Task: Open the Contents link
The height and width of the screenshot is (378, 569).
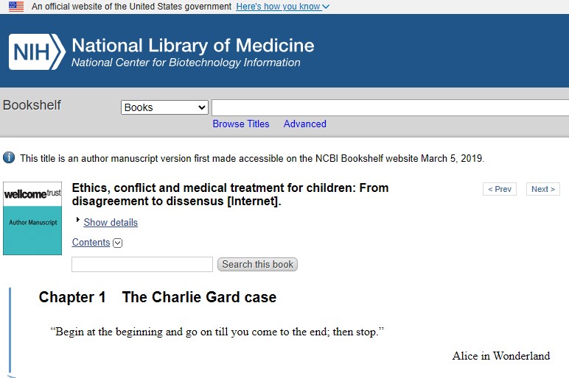Action: pyautogui.click(x=91, y=243)
